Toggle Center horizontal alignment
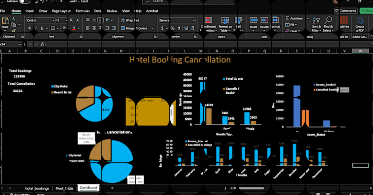 pyautogui.click(x=94, y=28)
